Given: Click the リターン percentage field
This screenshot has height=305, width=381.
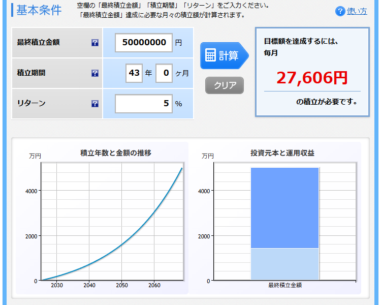Looking at the screenshot, I should pos(144,103).
